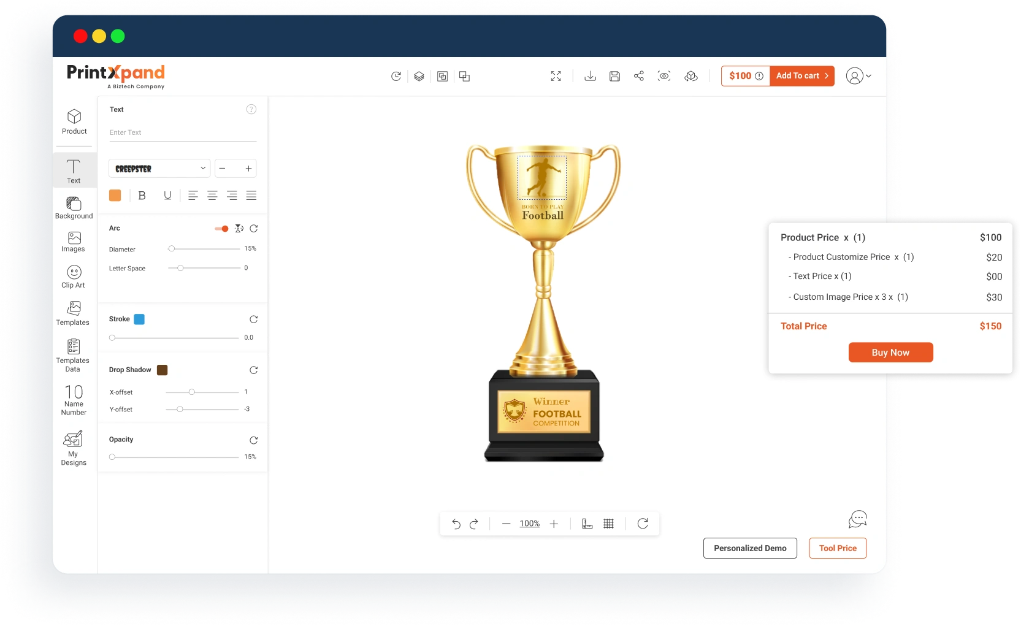The height and width of the screenshot is (626, 1021).
Task: Open the chat support icon
Action: 857,519
